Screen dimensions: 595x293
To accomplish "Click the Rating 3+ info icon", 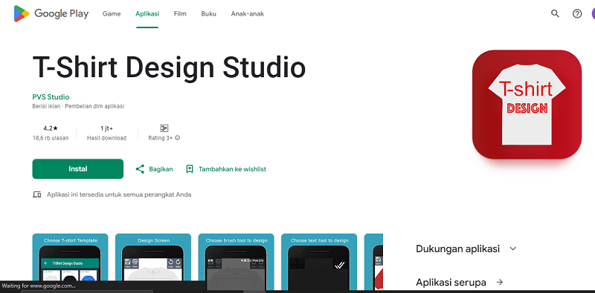I will tap(177, 138).
